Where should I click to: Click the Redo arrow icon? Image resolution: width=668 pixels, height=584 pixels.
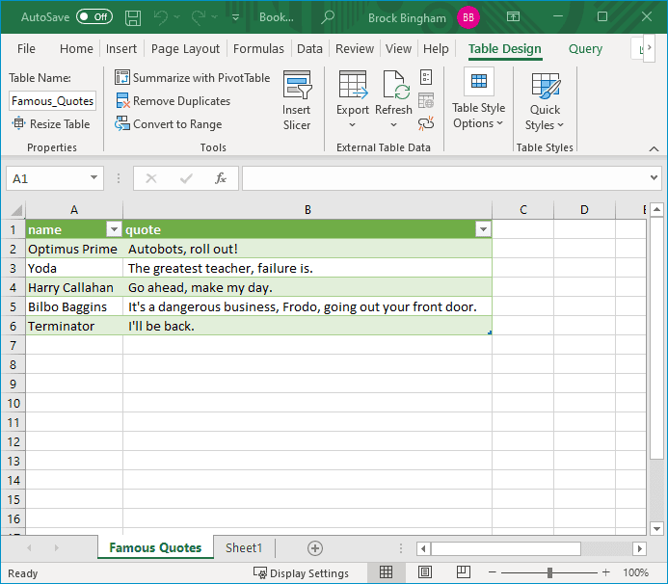(x=199, y=17)
